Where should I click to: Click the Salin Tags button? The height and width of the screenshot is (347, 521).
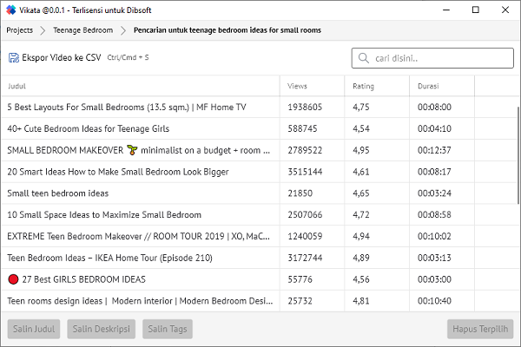point(168,329)
